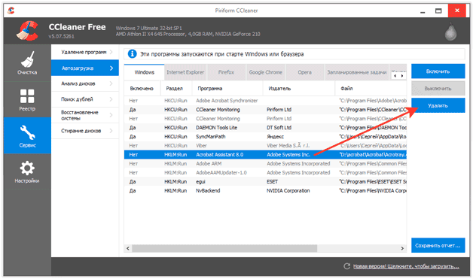
Task: Switch to the Google Chrome tab
Action: point(265,72)
